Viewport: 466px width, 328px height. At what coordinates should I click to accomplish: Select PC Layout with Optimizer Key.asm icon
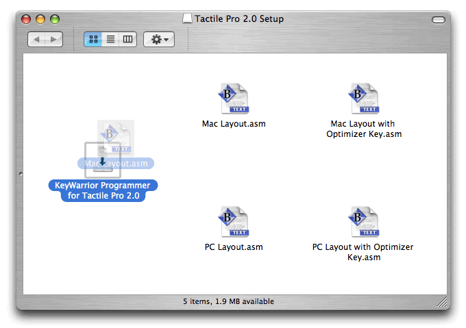tap(364, 221)
